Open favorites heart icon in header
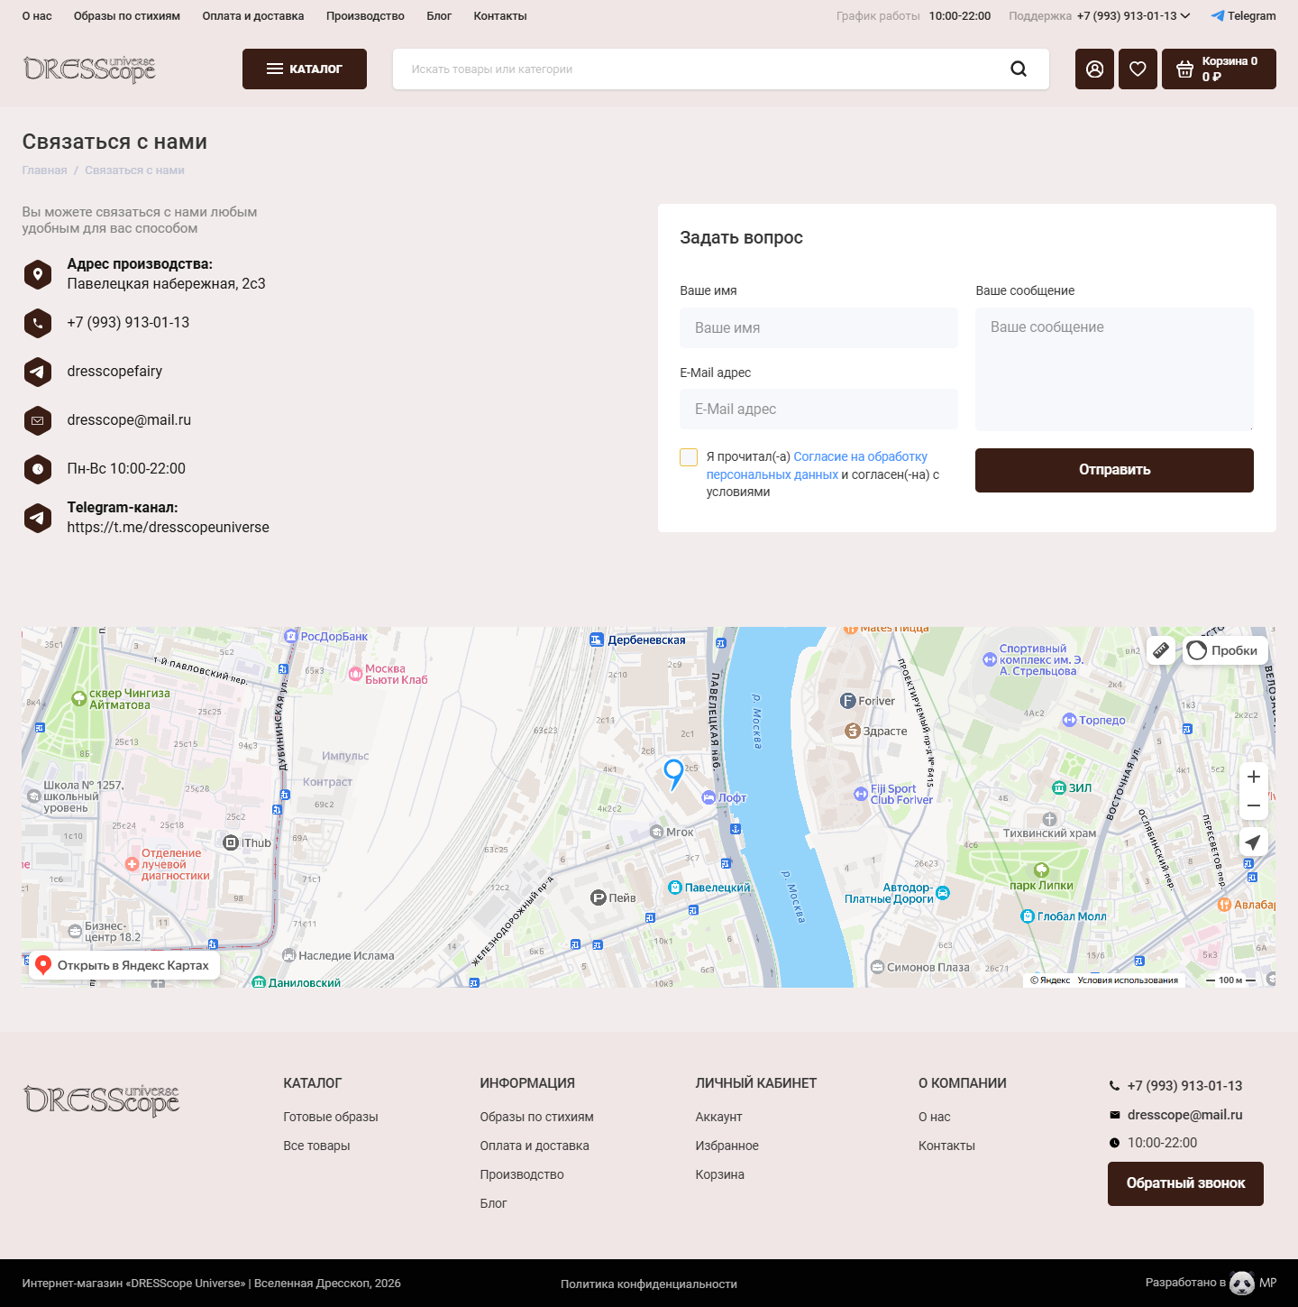This screenshot has width=1298, height=1307. pos(1138,69)
